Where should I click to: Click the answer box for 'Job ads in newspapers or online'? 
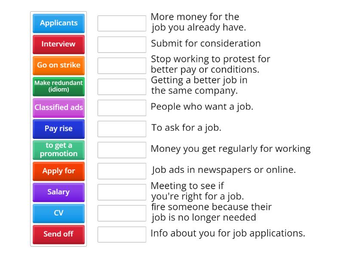(x=122, y=171)
